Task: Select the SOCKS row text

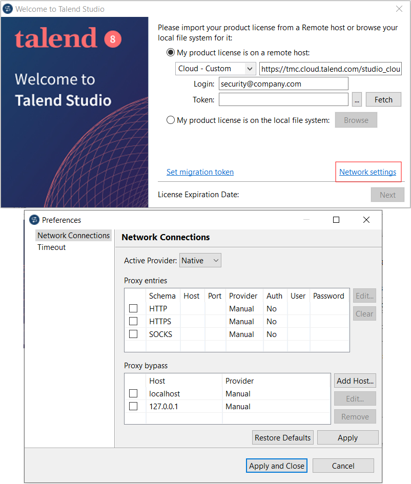Action: [x=160, y=334]
